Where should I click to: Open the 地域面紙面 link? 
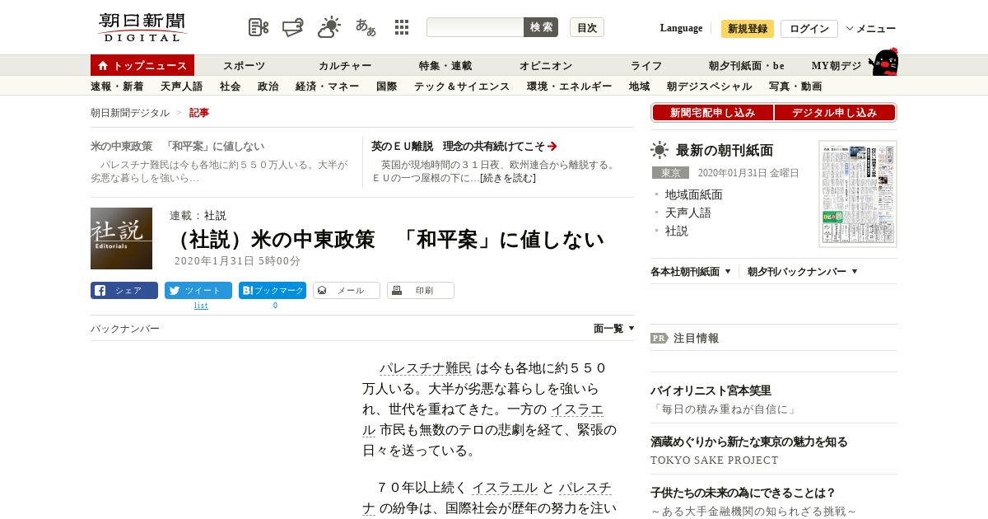pyautogui.click(x=693, y=194)
